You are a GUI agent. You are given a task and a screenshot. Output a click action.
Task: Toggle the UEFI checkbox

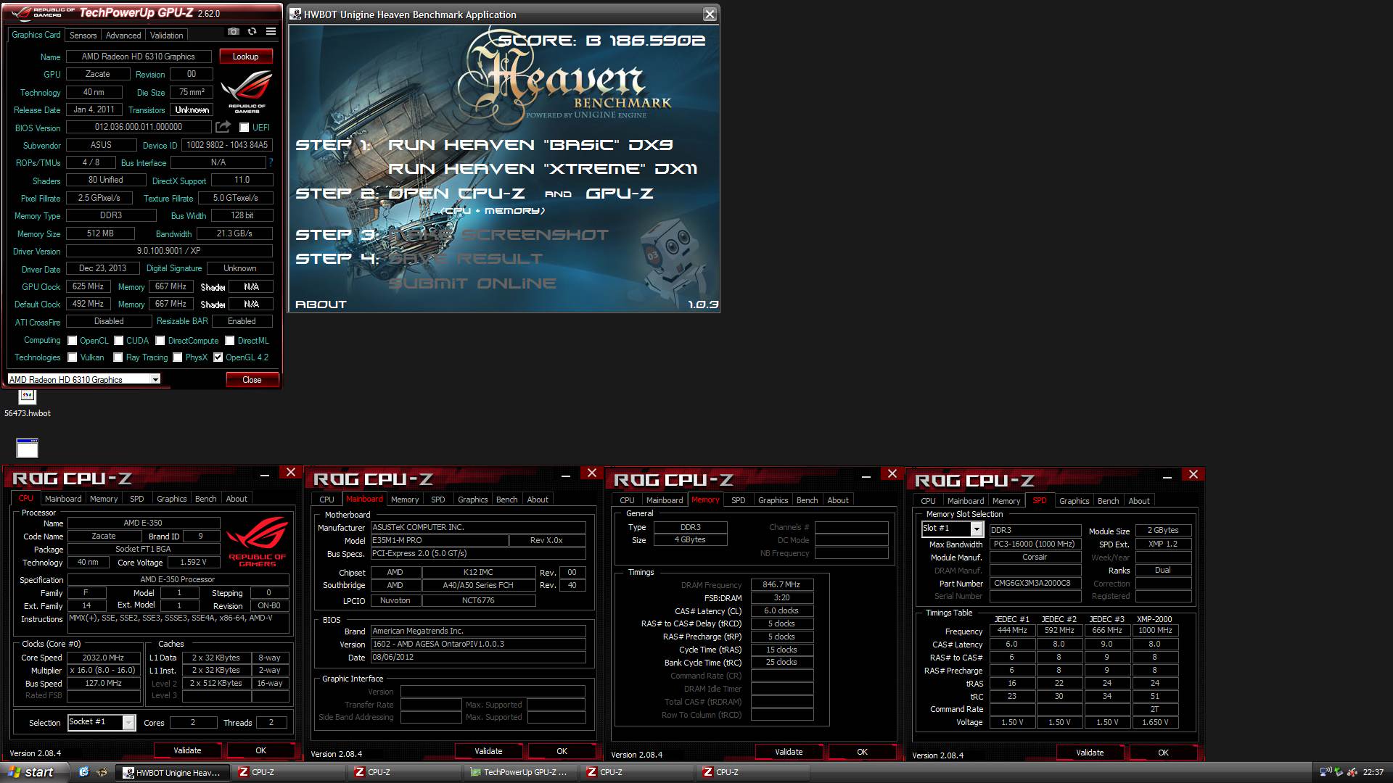point(245,128)
